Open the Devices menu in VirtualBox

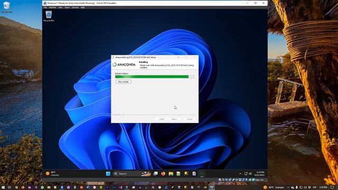[x=75, y=7]
